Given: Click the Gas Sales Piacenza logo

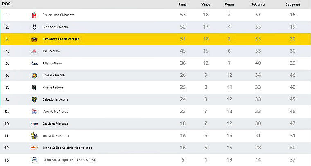Looking at the screenshot, I should [34, 124].
